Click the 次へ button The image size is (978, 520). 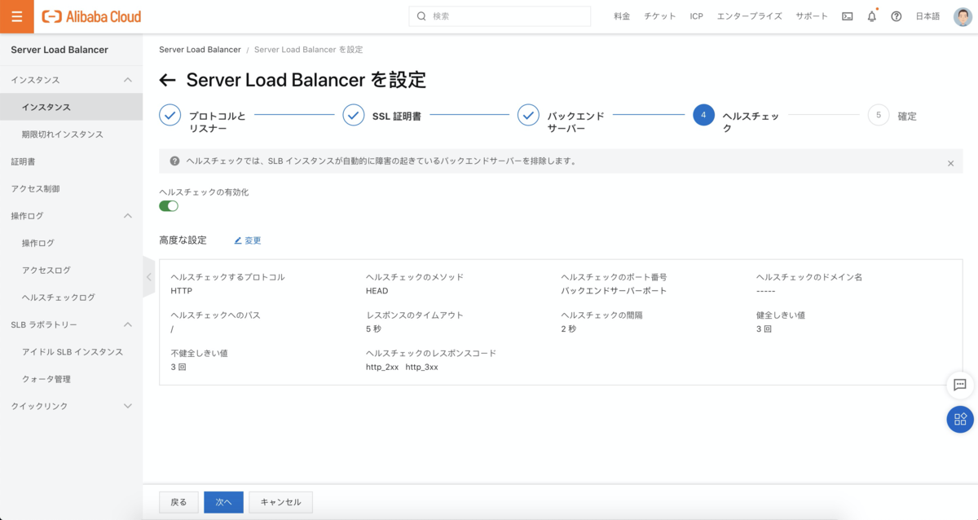pyautogui.click(x=223, y=502)
